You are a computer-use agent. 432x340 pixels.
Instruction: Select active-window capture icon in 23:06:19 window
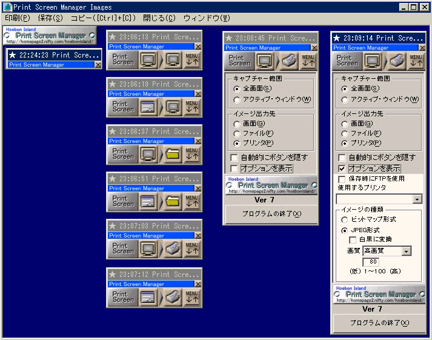click(148, 107)
